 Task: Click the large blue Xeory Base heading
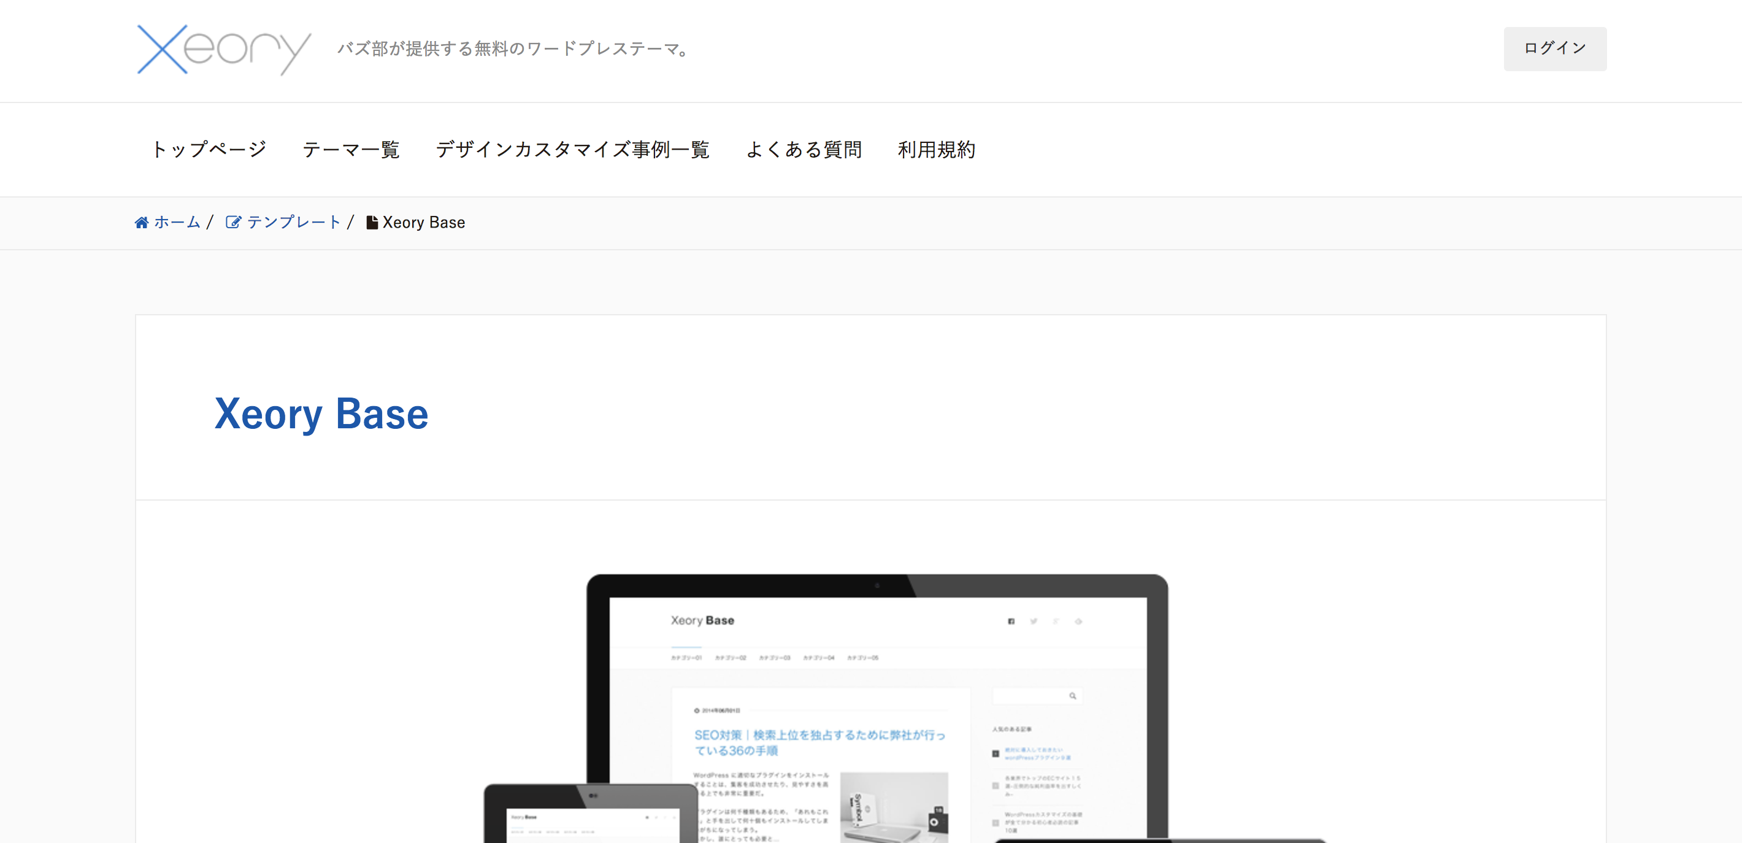(321, 414)
